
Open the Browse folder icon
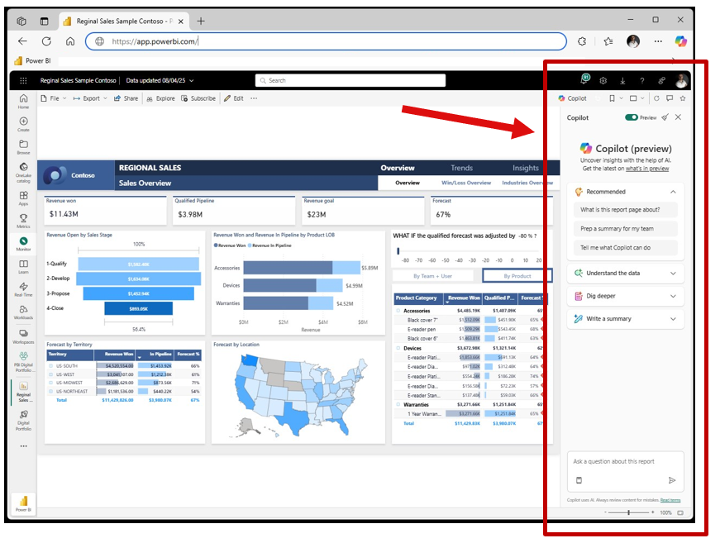(x=23, y=147)
